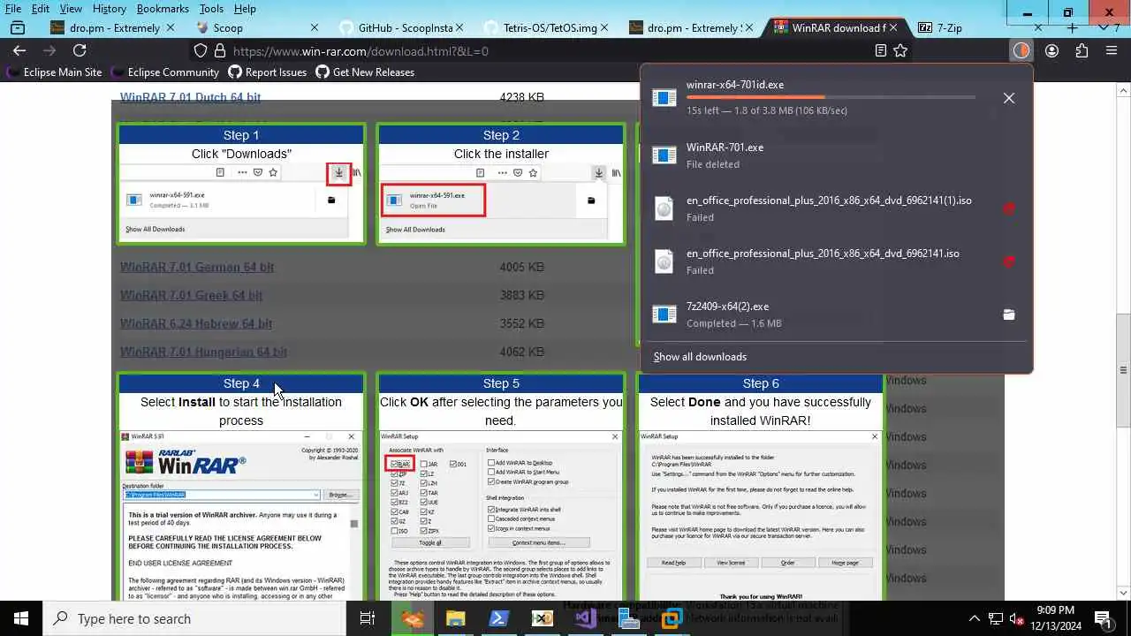Screen dimensions: 1131x636
Task: Open WinRAR 7.01 German 64 bit link
Action: click(x=197, y=267)
